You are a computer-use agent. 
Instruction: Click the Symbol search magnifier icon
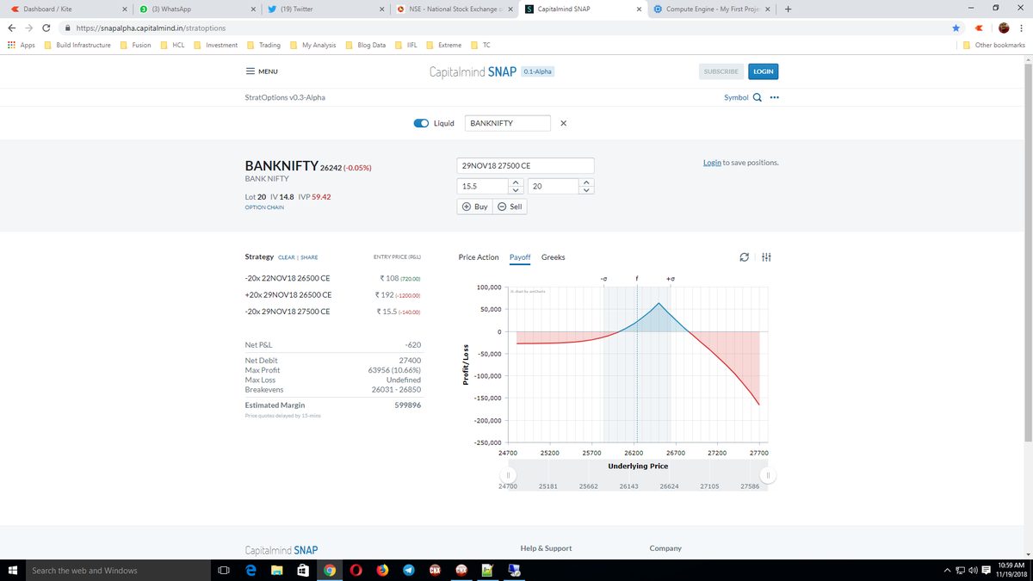758,97
